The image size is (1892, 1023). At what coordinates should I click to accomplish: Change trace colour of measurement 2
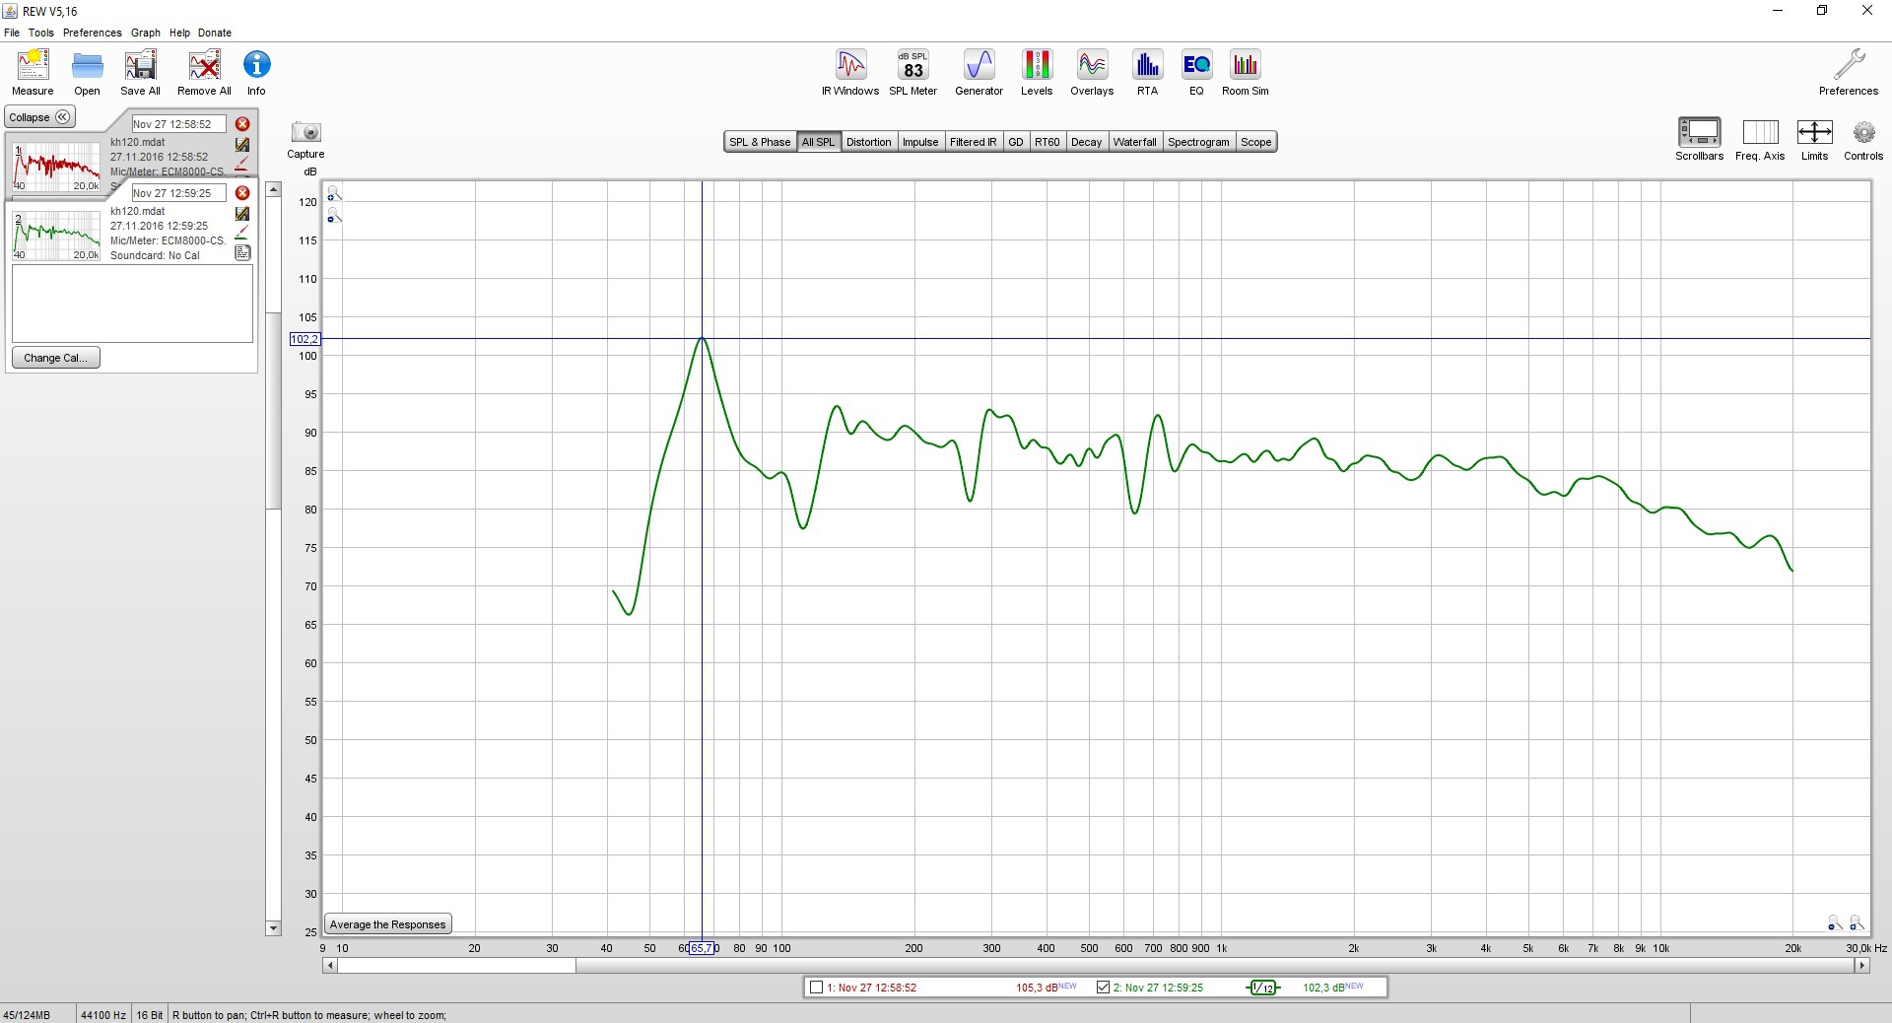pyautogui.click(x=242, y=233)
